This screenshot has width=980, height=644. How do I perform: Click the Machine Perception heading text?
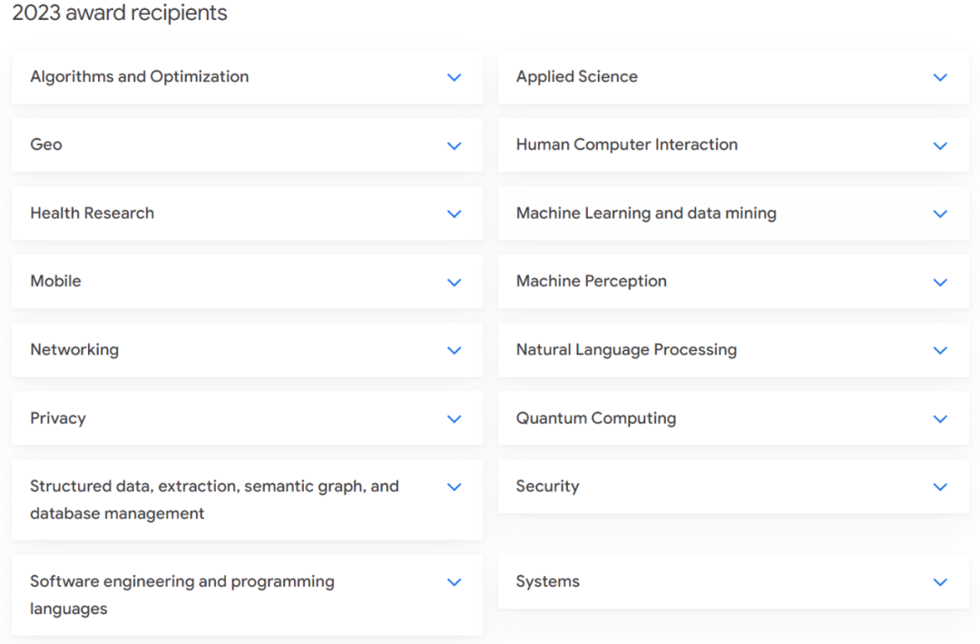[591, 281]
